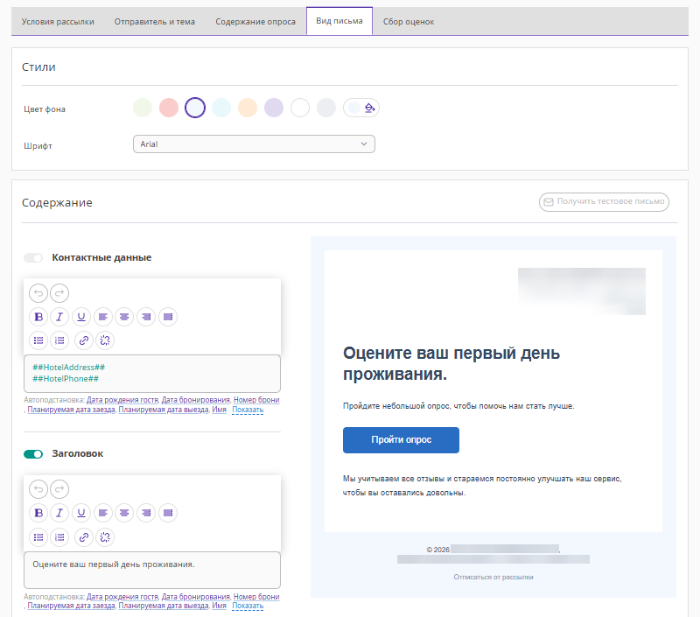The image size is (700, 617).
Task: Open the custom background color picker
Action: point(361,108)
